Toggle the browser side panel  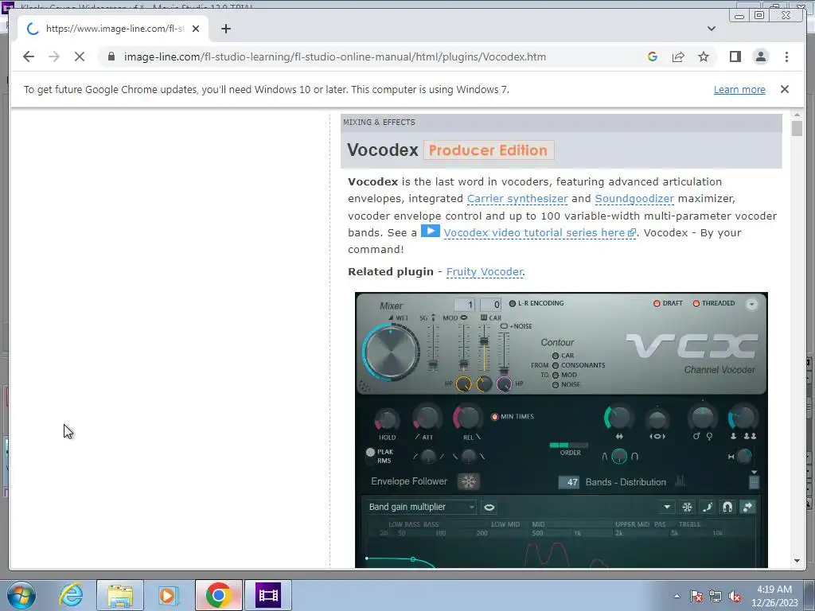735,56
